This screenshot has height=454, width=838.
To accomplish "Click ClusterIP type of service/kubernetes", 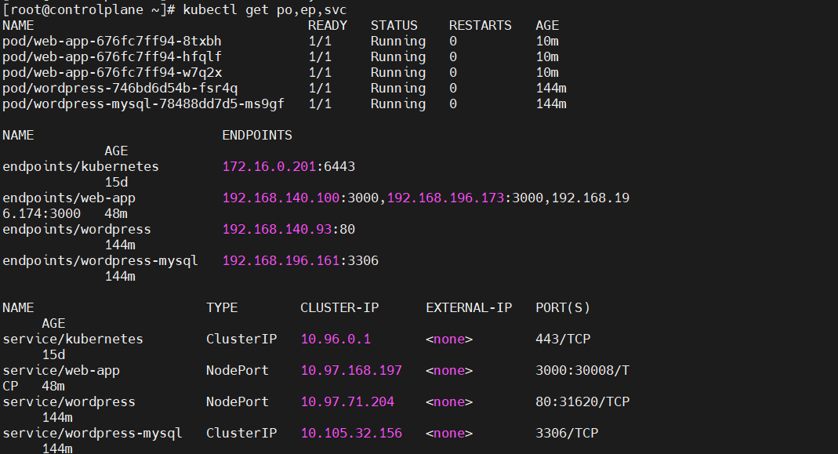I will pos(241,339).
